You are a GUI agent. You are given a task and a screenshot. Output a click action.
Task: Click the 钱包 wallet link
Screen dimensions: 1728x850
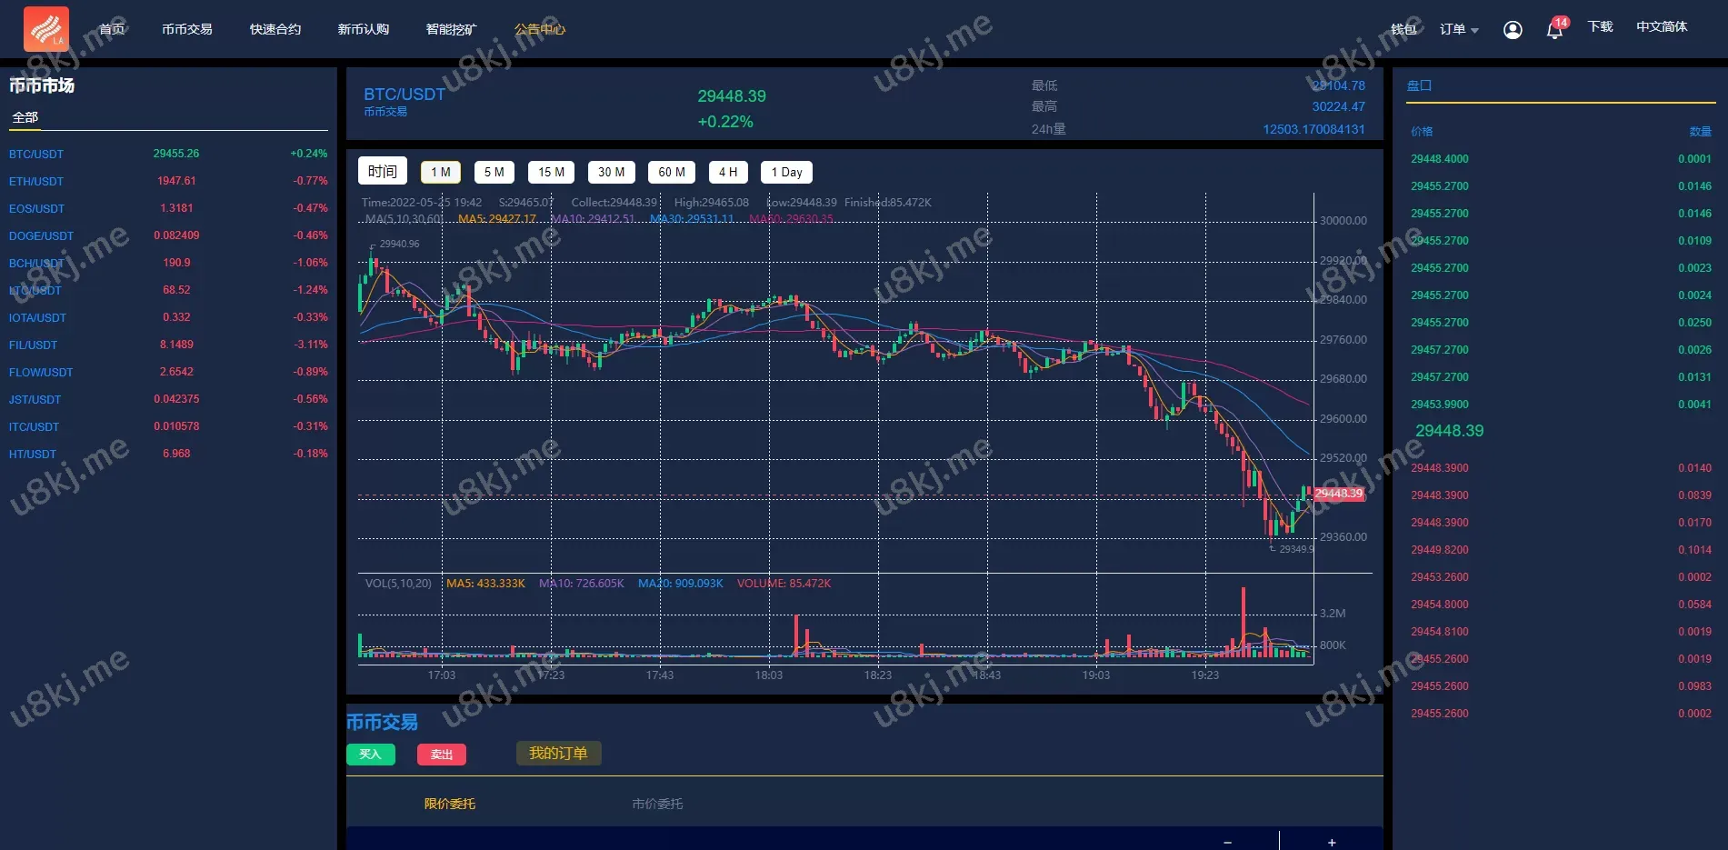(x=1403, y=29)
